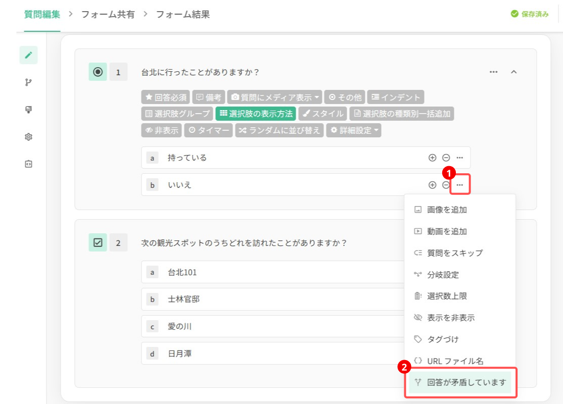Switch to フォーム結果 tab
The width and height of the screenshot is (563, 404).
tap(183, 14)
